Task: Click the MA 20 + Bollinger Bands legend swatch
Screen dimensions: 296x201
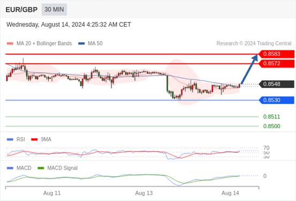Action: pyautogui.click(x=10, y=43)
